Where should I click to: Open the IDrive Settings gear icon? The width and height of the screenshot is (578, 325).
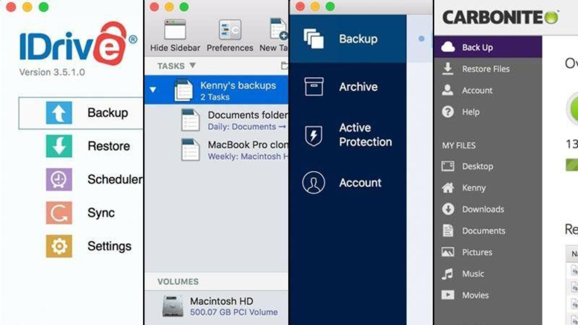coord(59,246)
